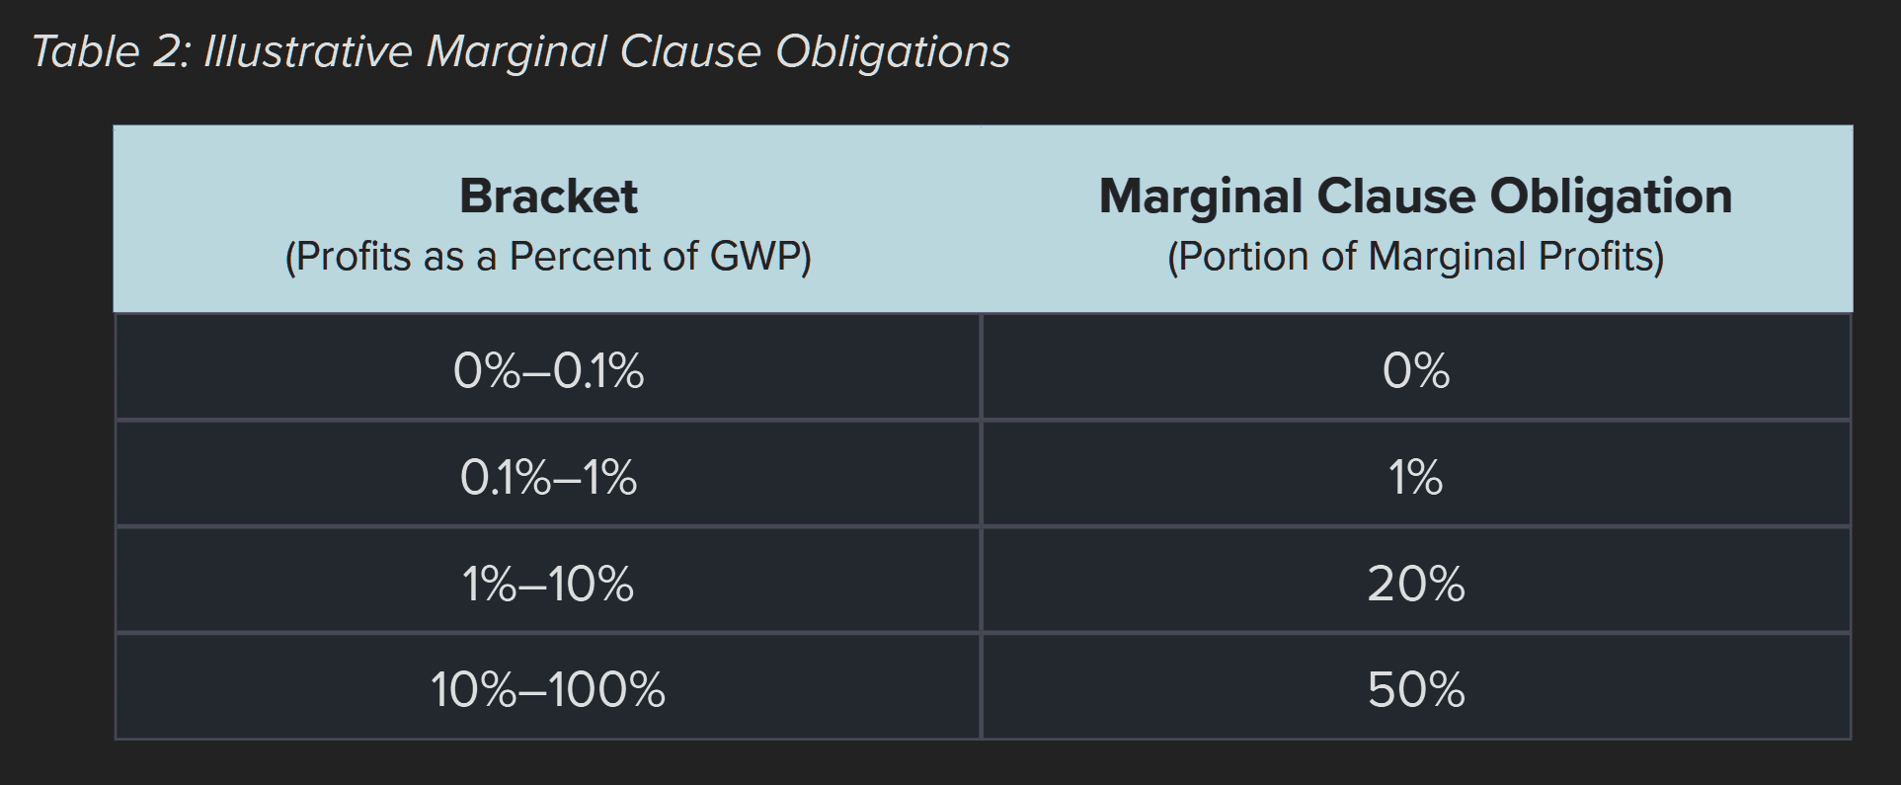This screenshot has height=785, width=1901.
Task: Click the word Illustrative in caption
Action: click(308, 52)
